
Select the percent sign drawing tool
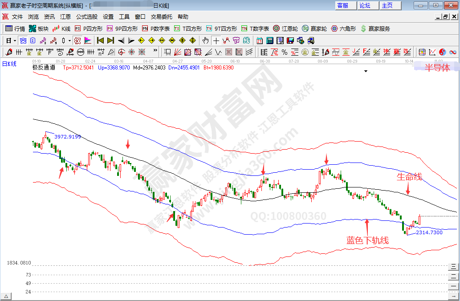285,52
